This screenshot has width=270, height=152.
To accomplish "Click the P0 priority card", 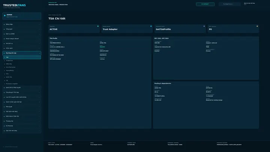I will point(233,29).
